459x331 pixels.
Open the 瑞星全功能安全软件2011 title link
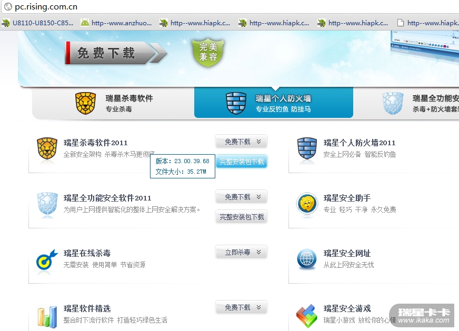(x=107, y=198)
